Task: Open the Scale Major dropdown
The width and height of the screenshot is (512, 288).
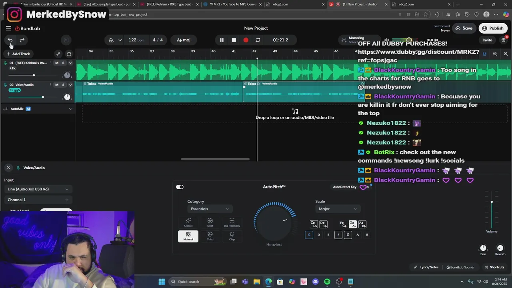Action: point(338,209)
